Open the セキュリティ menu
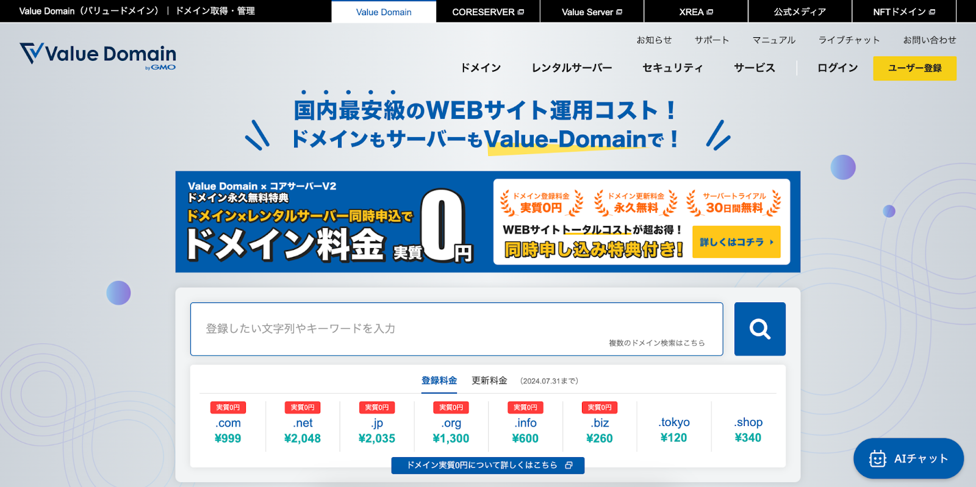 click(x=673, y=68)
